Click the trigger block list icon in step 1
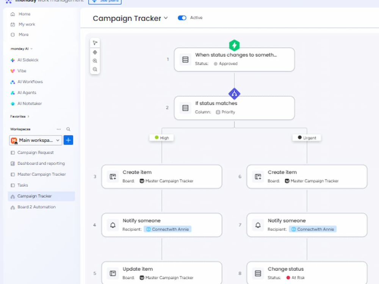Viewport: 379px width, 284px height. click(185, 59)
